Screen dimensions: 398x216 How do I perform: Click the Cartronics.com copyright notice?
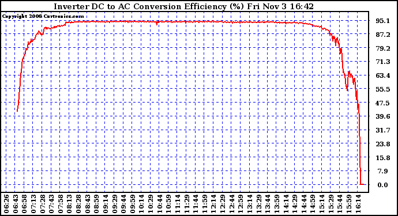(x=43, y=16)
